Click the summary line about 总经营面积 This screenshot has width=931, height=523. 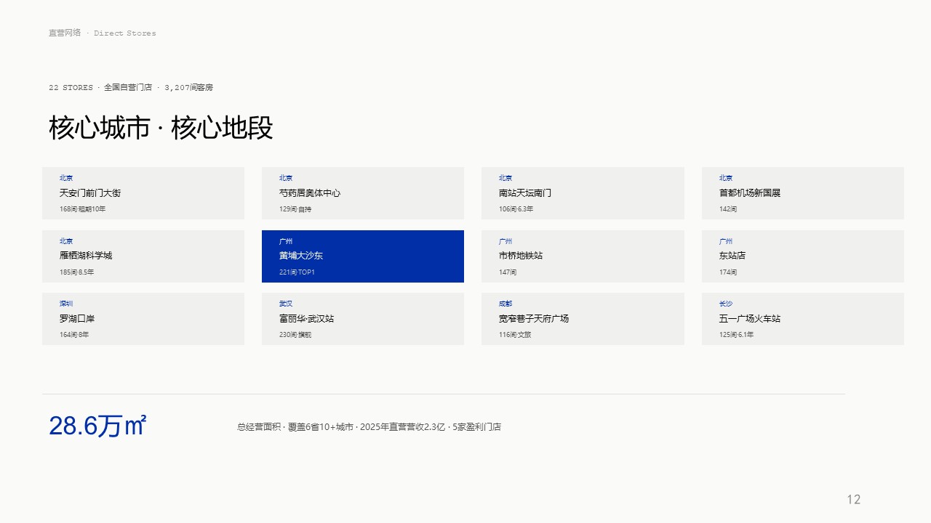(x=369, y=427)
